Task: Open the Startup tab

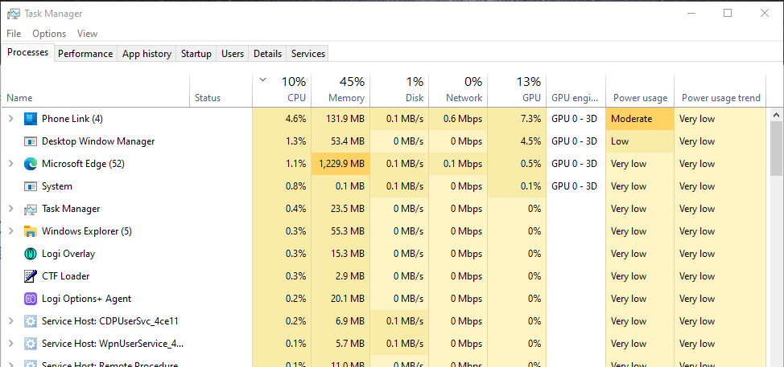Action: (196, 54)
